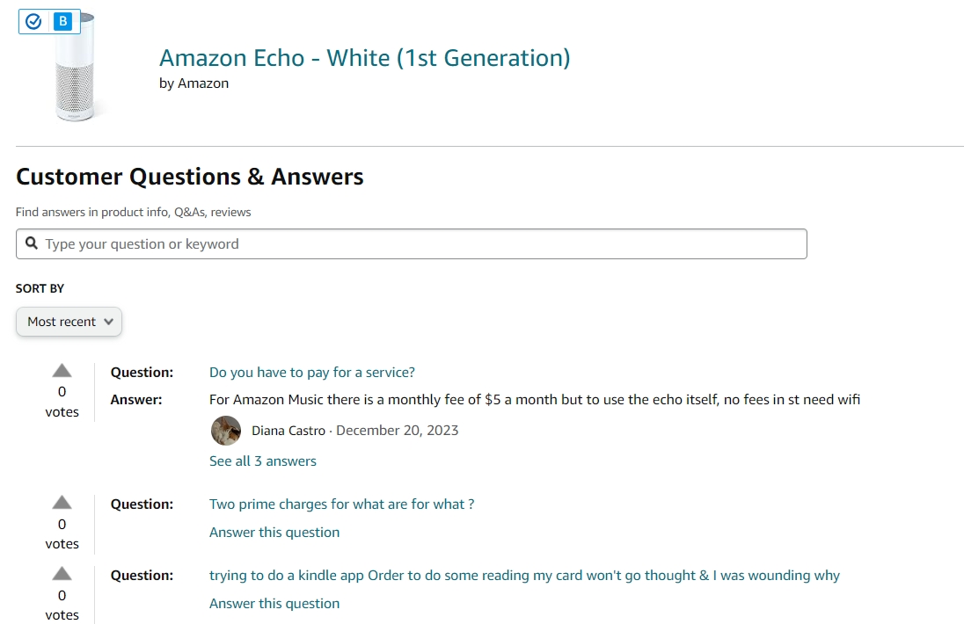Answer the 'Two prime charges' question
964x624 pixels.
click(274, 533)
